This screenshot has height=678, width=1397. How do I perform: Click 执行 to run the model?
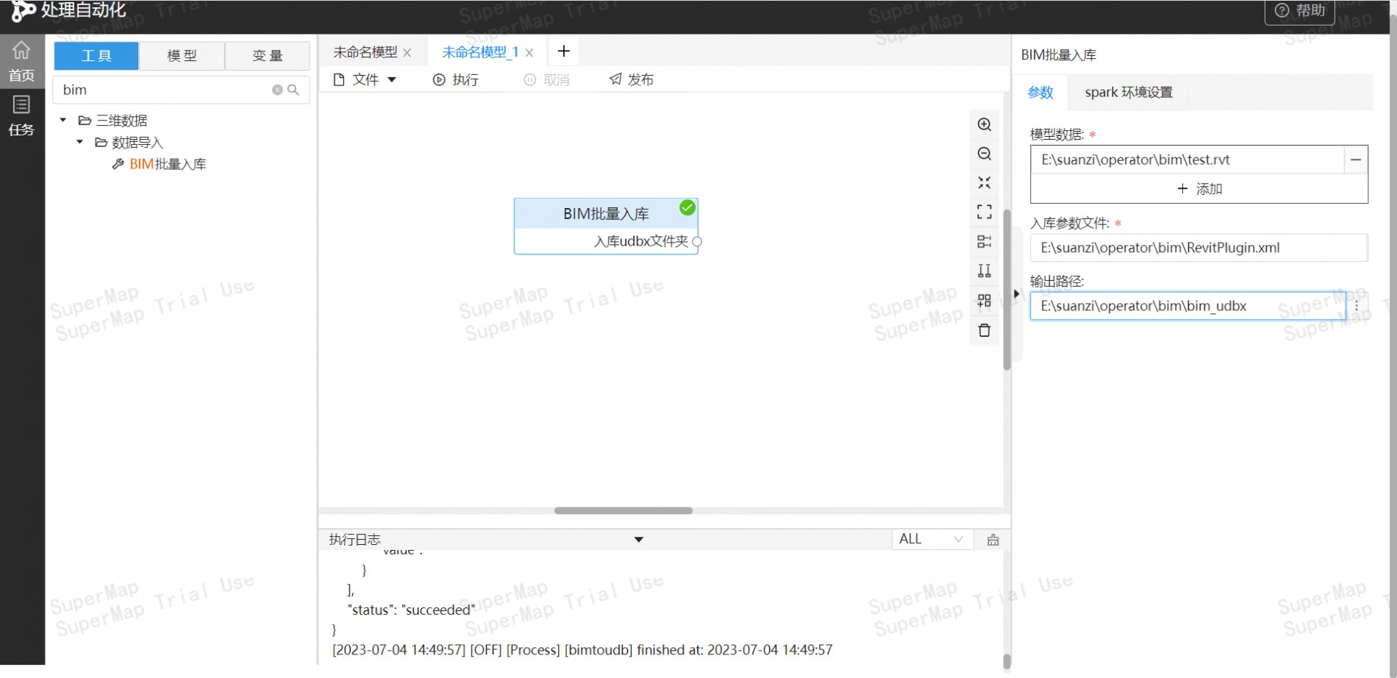[456, 79]
